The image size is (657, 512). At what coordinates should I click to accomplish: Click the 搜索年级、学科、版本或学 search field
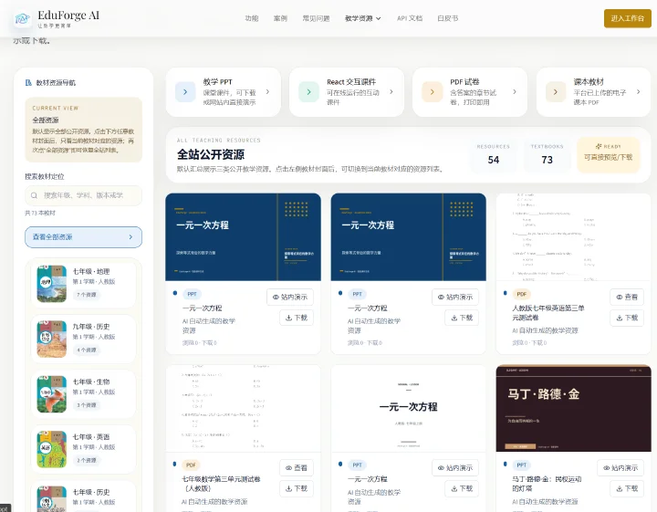click(x=83, y=195)
